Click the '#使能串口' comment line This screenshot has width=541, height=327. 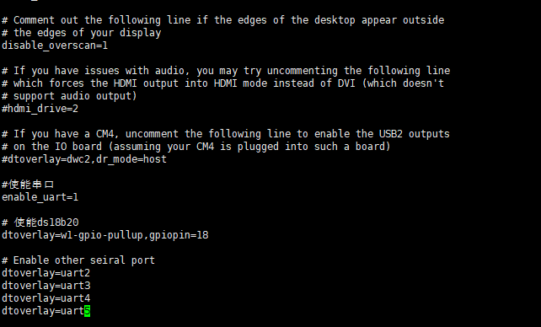[x=28, y=185]
